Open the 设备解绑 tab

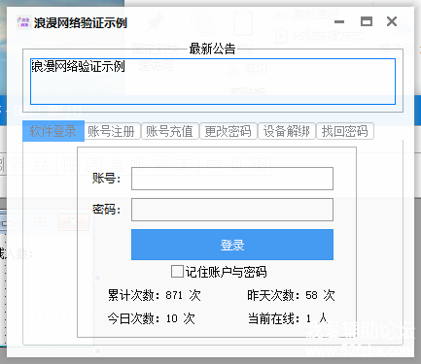click(287, 131)
